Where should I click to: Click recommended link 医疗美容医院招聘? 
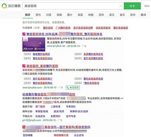pyautogui.click(x=83, y=28)
